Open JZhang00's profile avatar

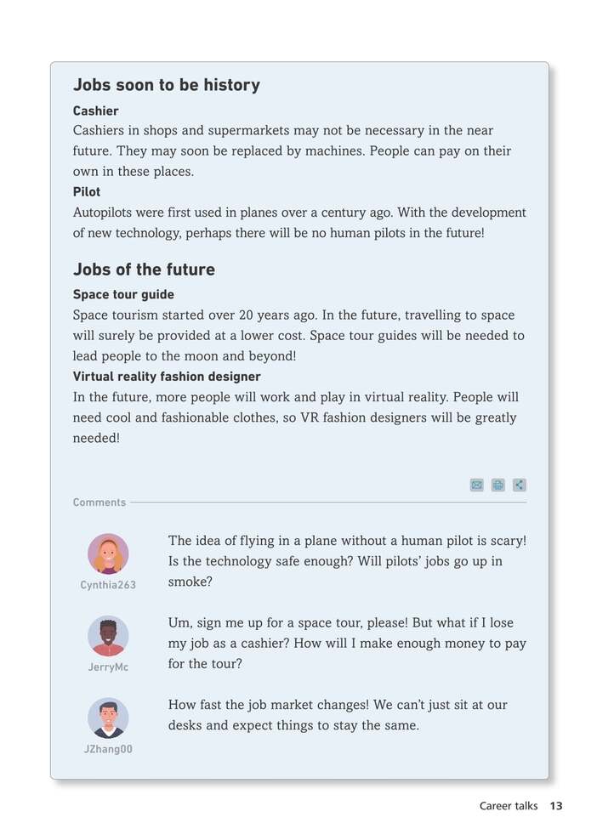(108, 718)
